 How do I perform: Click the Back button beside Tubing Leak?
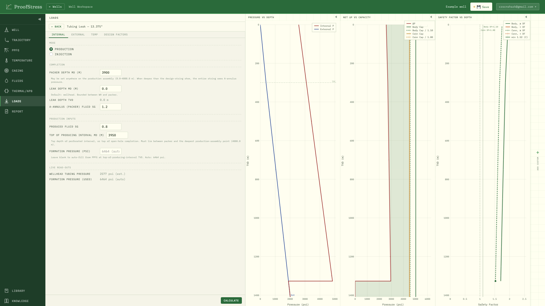click(x=56, y=27)
